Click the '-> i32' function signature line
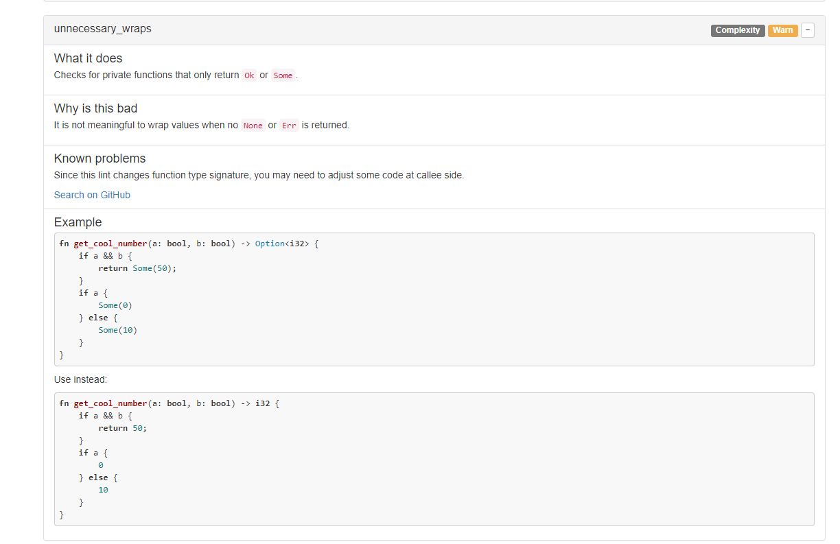840x544 pixels. 170,403
